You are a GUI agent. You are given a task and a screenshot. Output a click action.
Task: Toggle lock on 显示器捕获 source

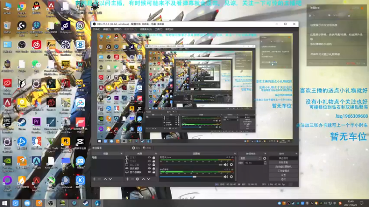click(154, 172)
